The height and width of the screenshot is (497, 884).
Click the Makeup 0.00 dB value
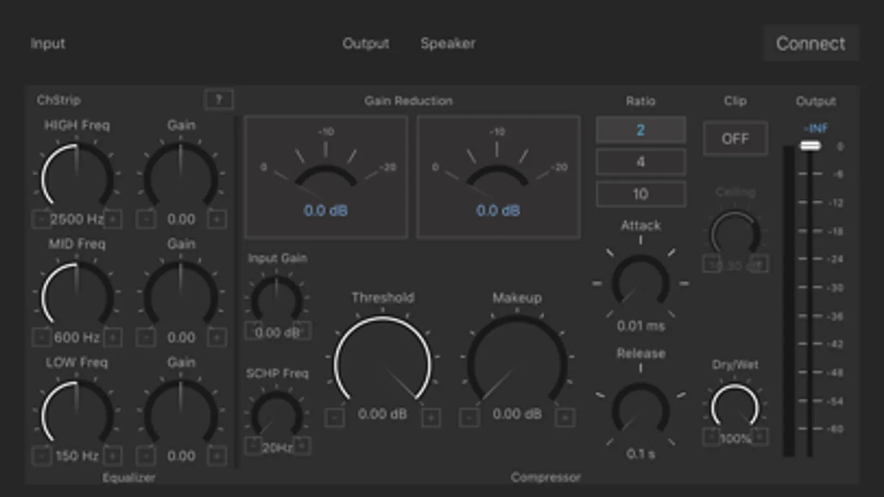pos(517,414)
